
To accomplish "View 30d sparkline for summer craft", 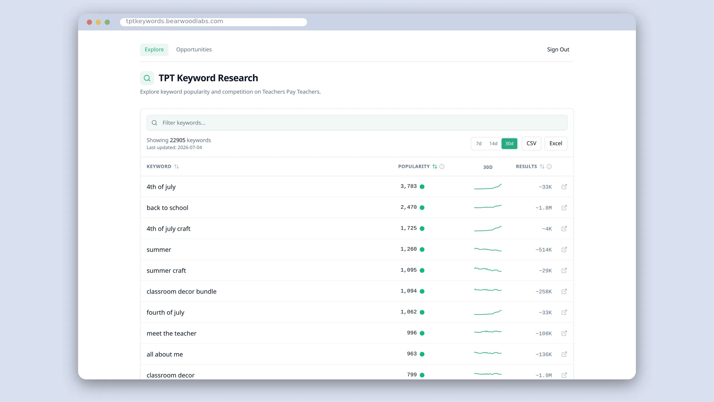I will point(488,270).
